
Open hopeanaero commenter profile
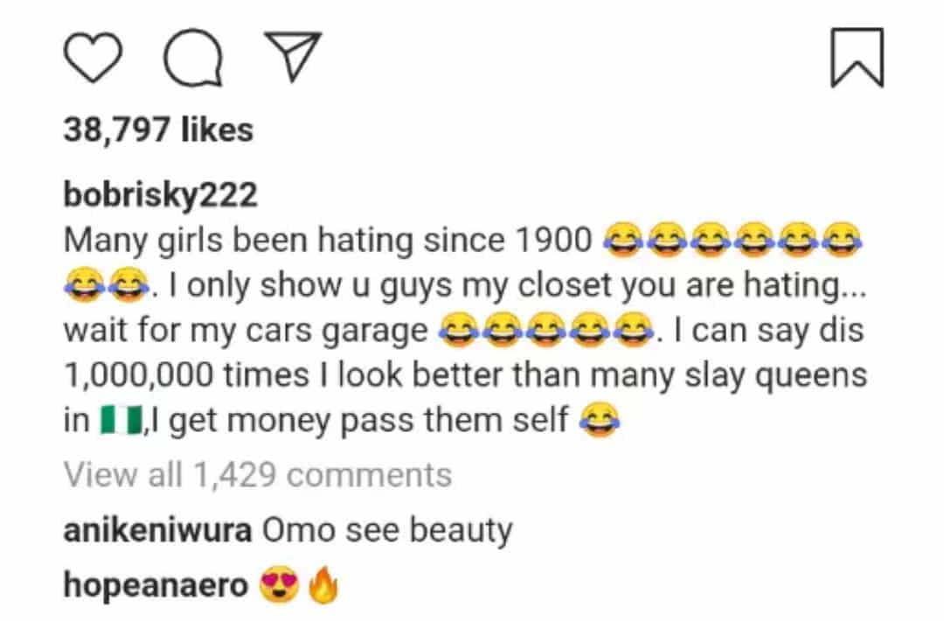click(x=156, y=585)
